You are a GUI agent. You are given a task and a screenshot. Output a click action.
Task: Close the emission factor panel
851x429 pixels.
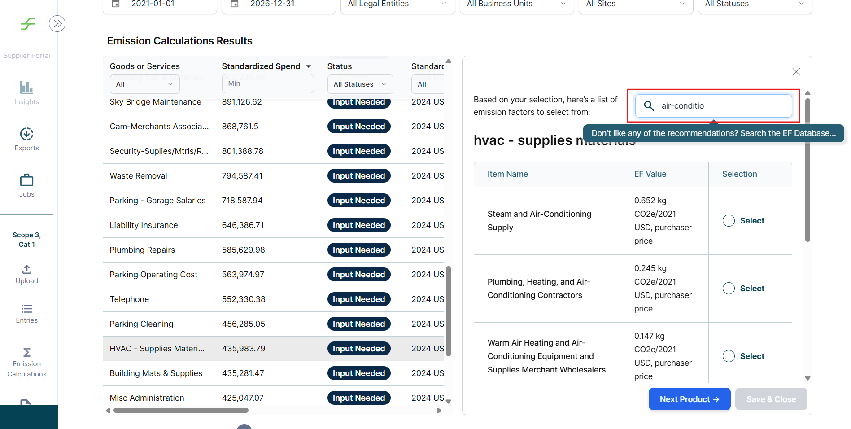[796, 72]
